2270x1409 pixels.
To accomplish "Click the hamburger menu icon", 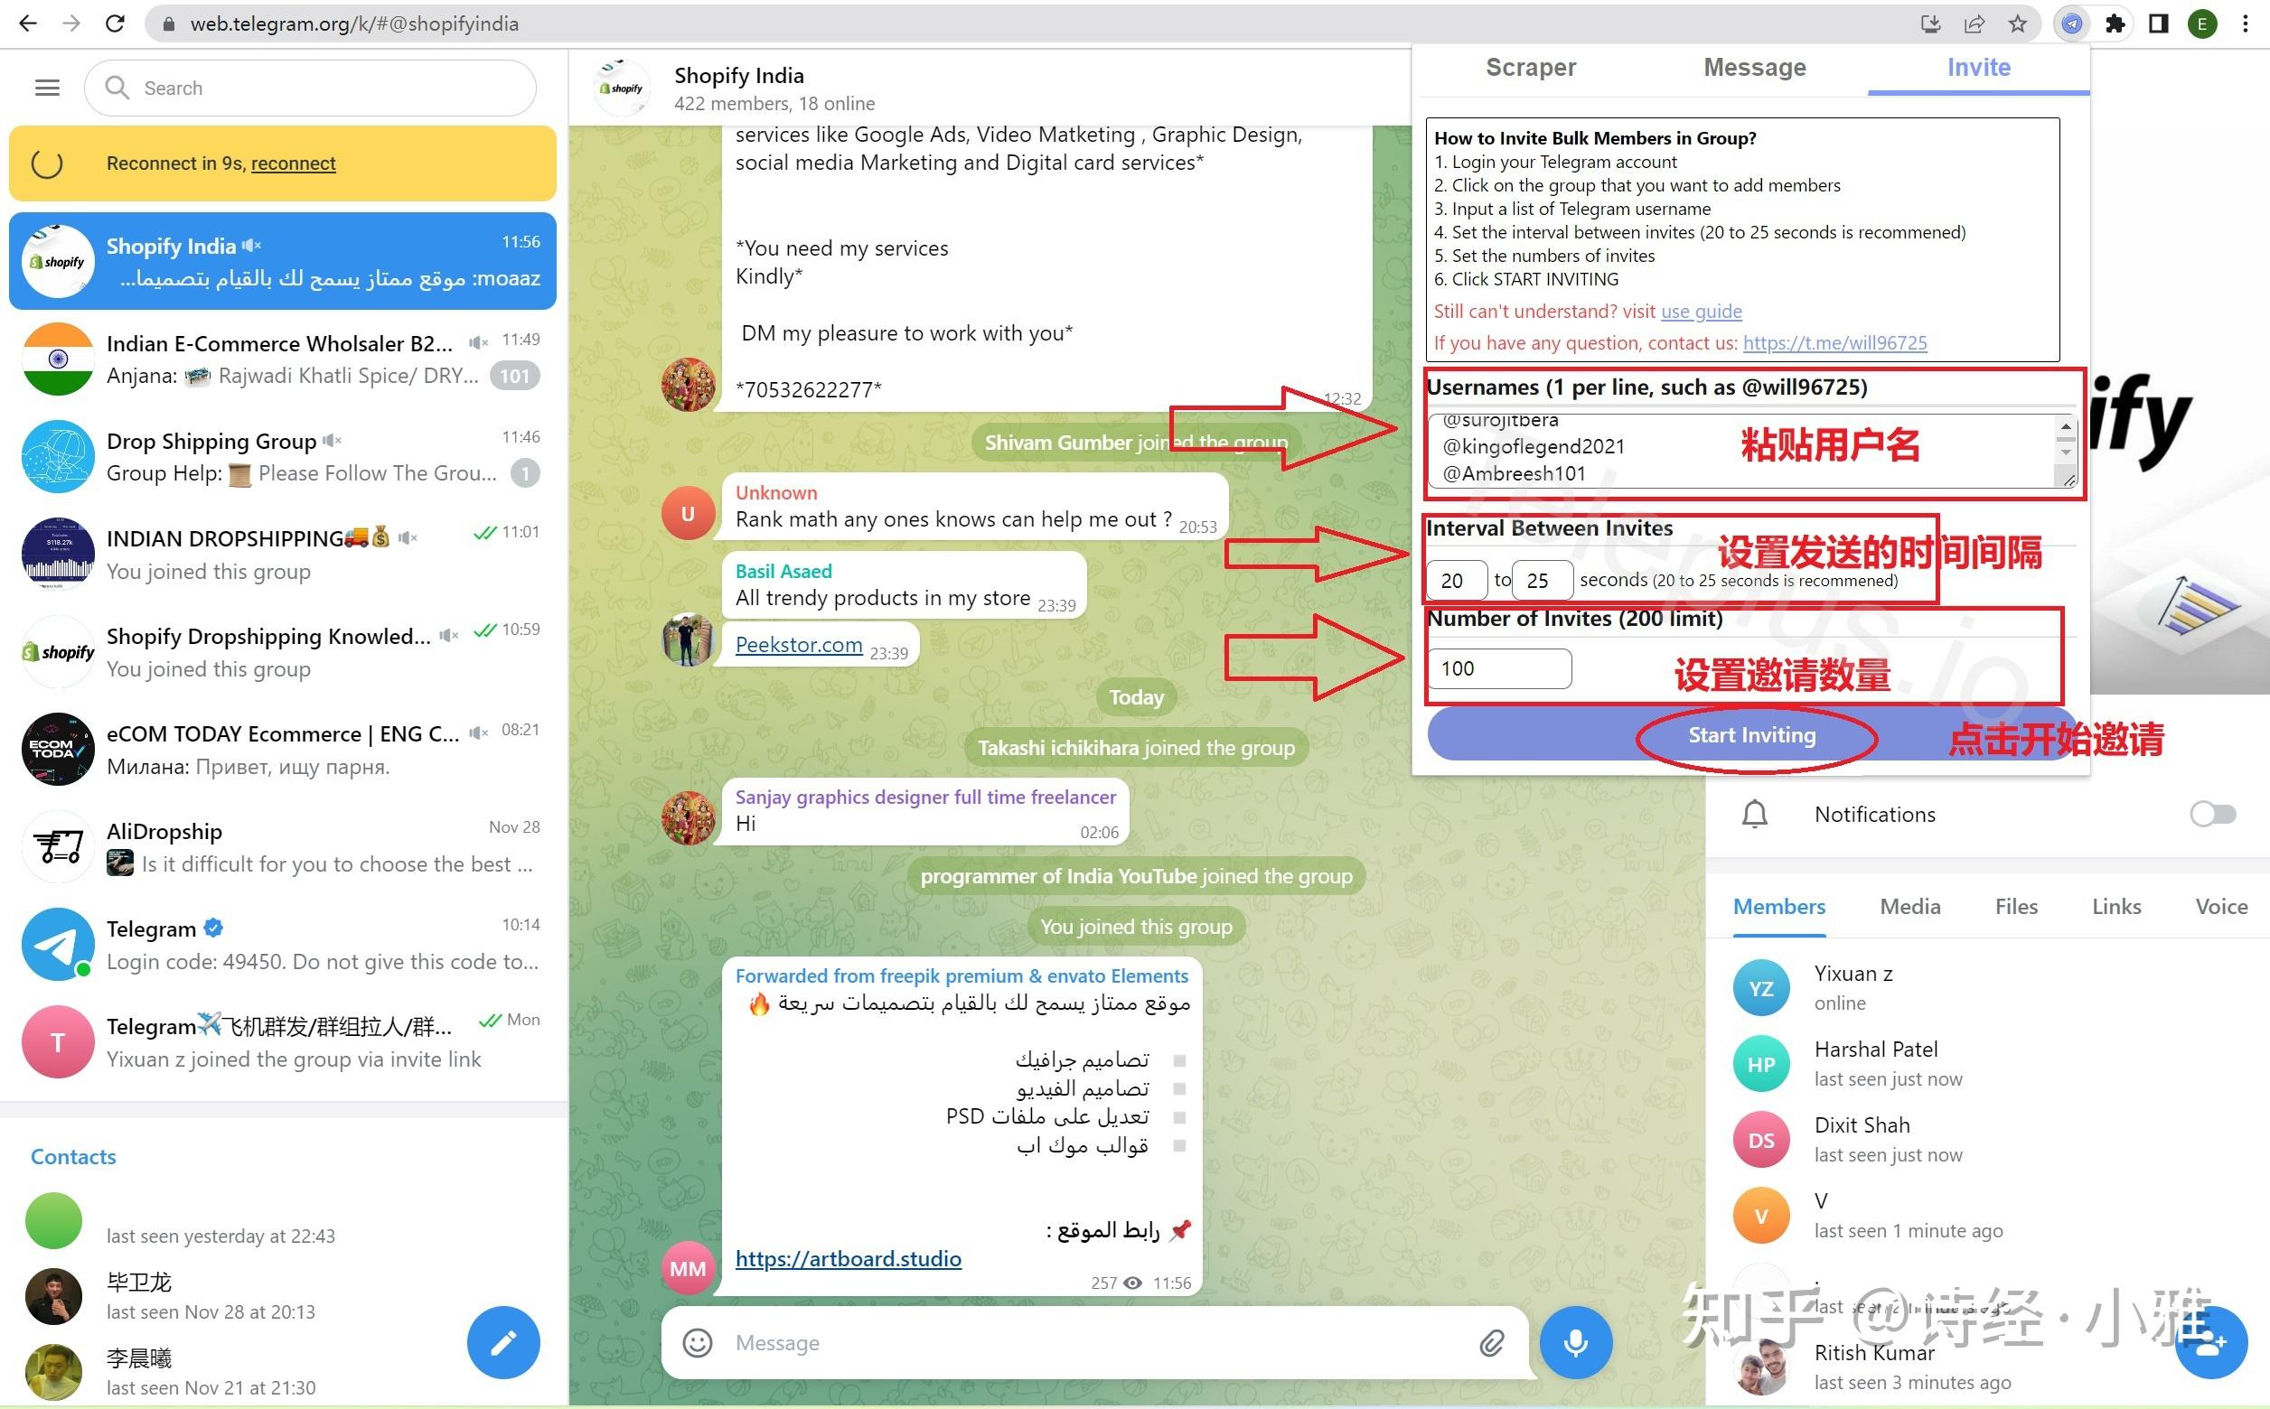I will (x=47, y=88).
